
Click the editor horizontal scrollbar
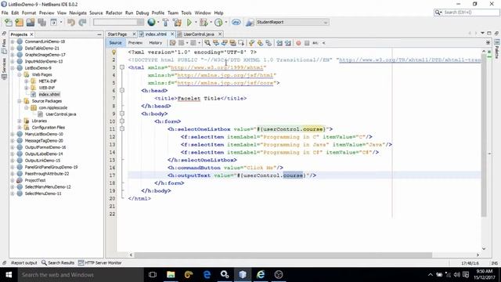283,255
